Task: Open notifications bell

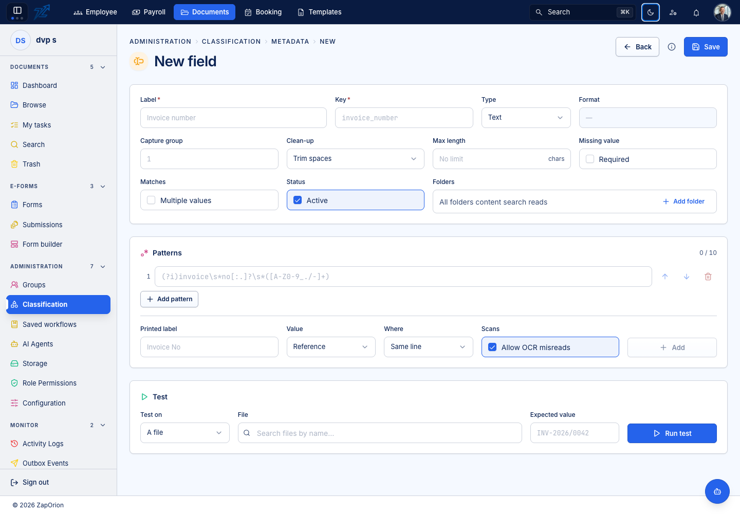Action: (x=696, y=12)
